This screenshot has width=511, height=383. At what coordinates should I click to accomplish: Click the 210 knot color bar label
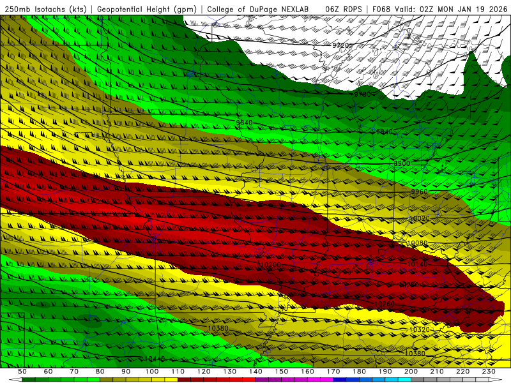point(437,372)
